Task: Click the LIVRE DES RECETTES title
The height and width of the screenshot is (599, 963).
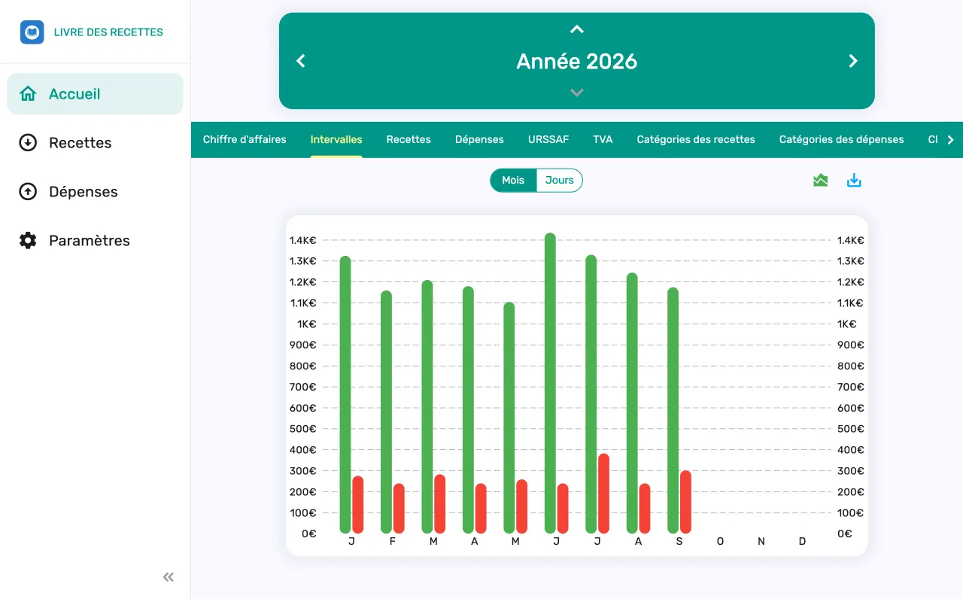Action: coord(108,32)
